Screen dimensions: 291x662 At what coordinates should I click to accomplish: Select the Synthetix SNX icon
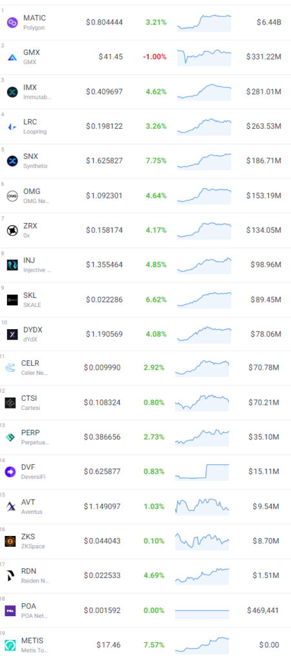(x=12, y=161)
